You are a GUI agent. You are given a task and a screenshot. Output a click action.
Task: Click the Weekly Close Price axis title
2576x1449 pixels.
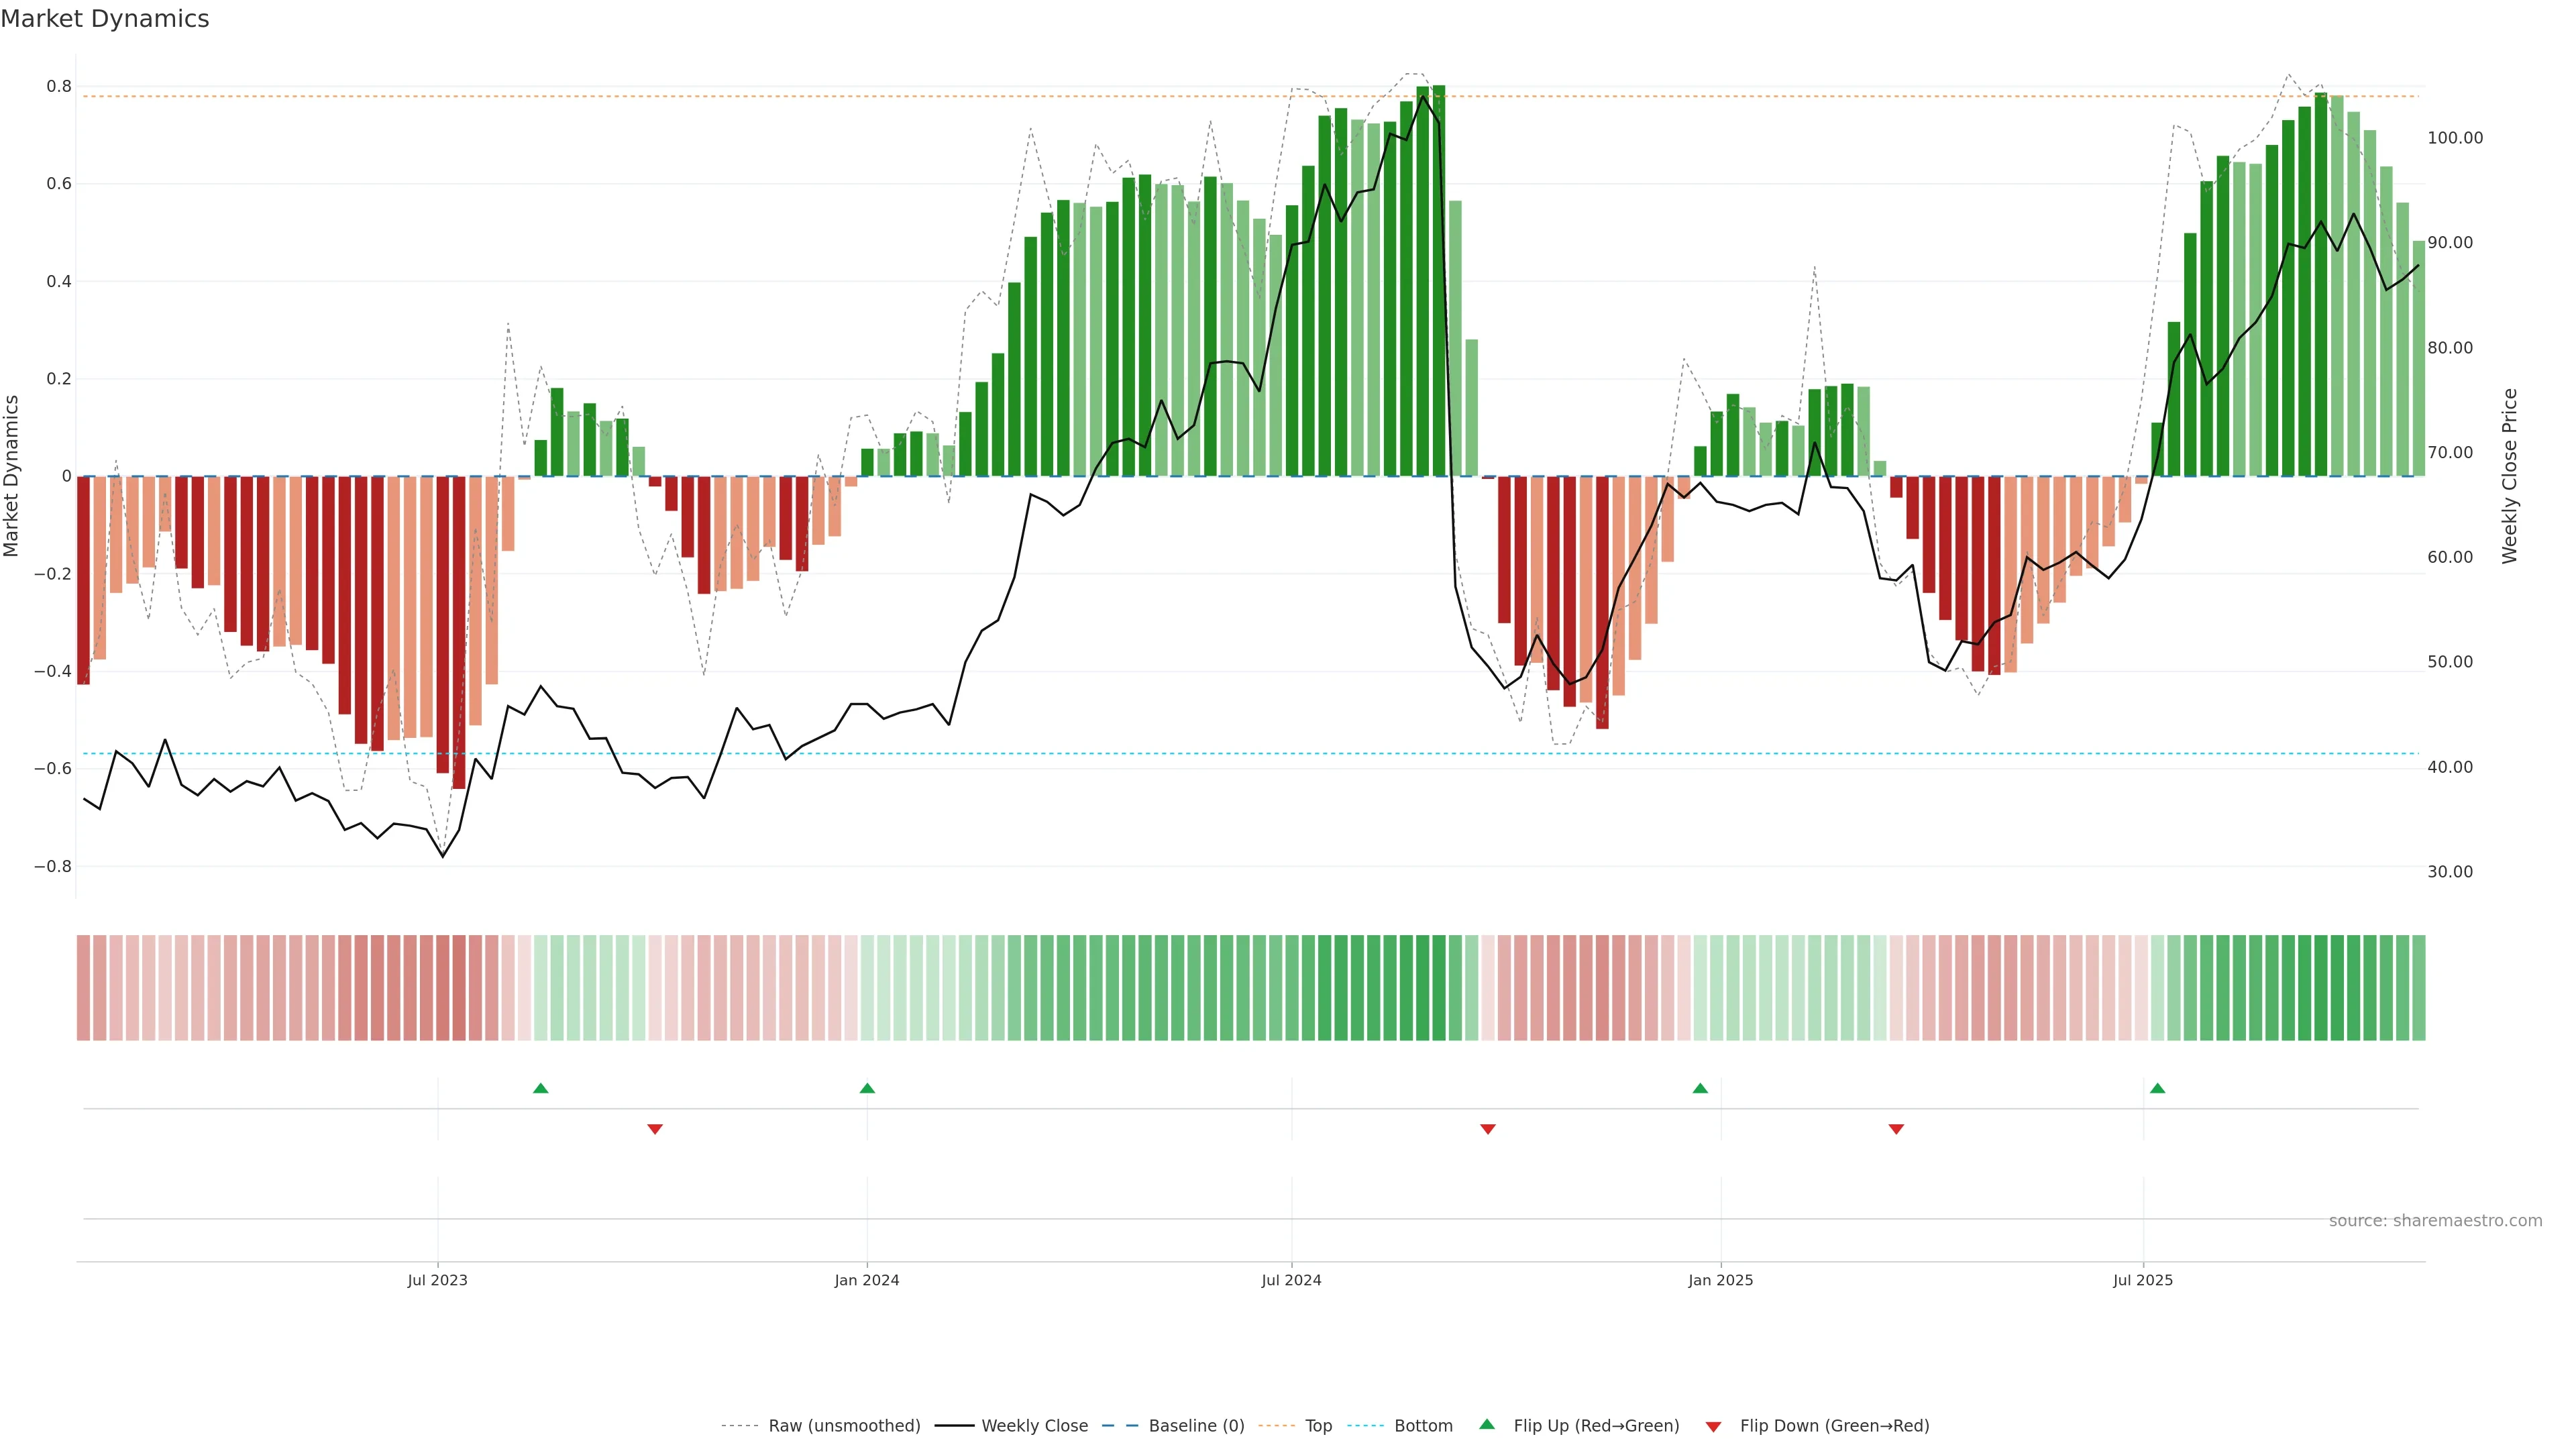[x=2510, y=476]
